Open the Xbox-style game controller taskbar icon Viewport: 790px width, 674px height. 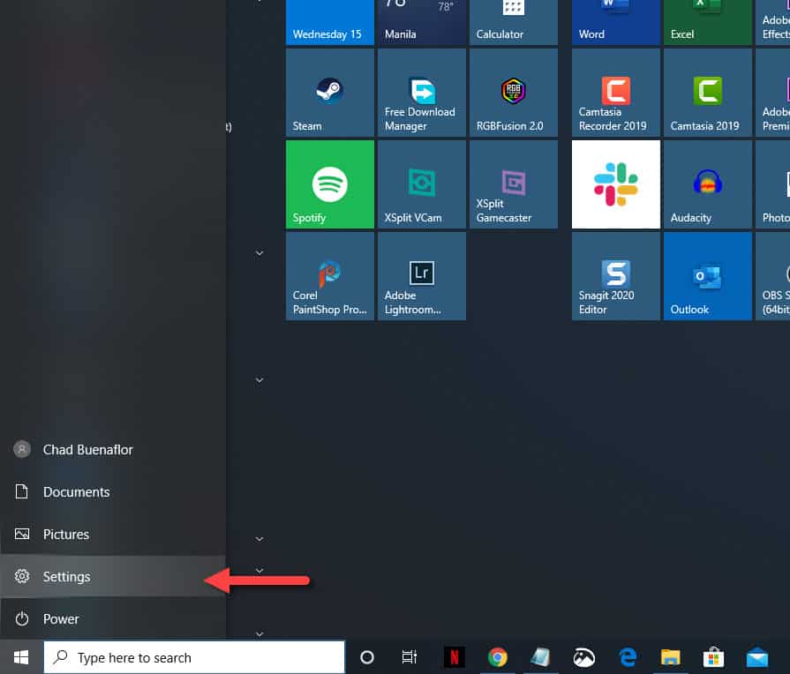click(584, 657)
